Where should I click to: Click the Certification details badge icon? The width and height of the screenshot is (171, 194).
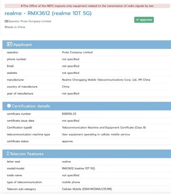point(9,106)
